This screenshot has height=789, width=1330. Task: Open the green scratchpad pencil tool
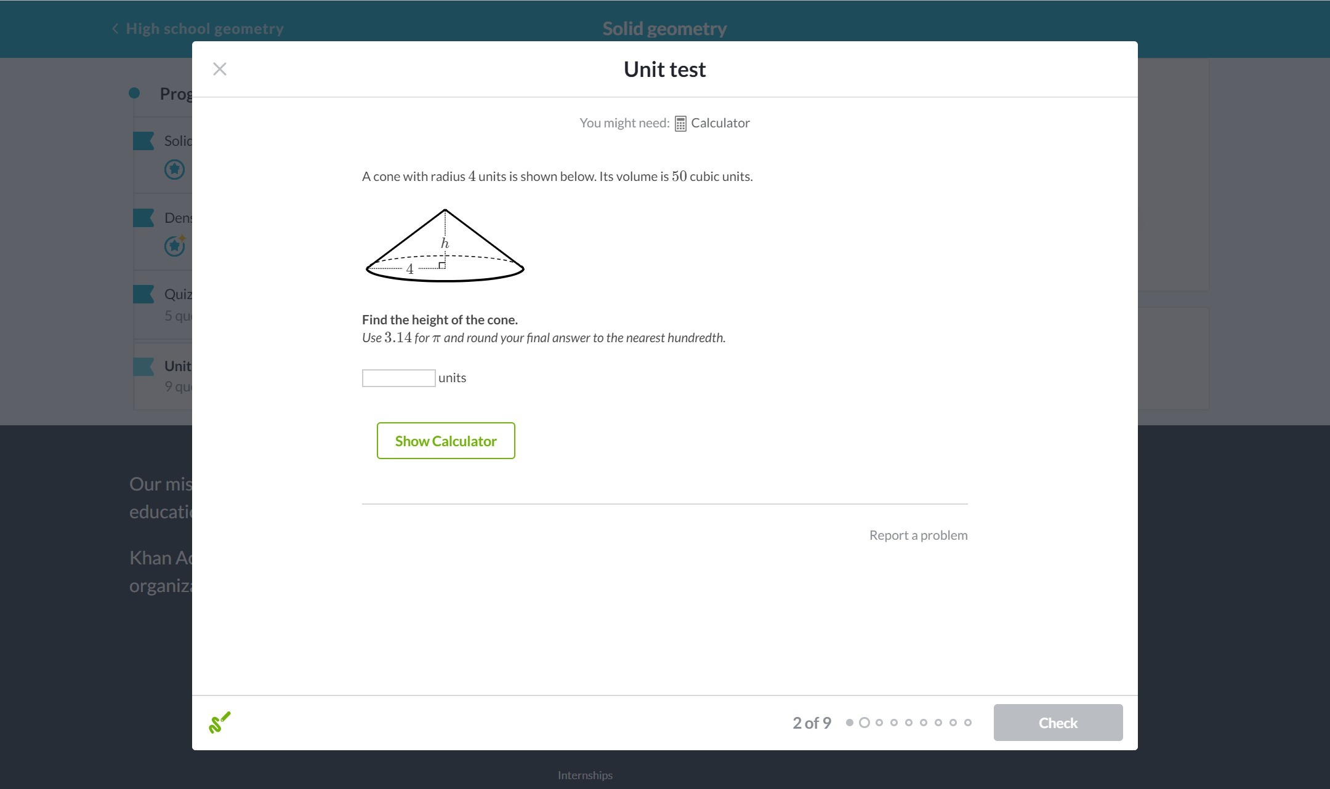pyautogui.click(x=219, y=723)
